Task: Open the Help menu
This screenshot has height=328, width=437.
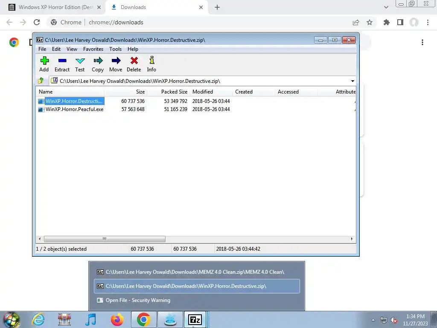Action: [x=133, y=49]
